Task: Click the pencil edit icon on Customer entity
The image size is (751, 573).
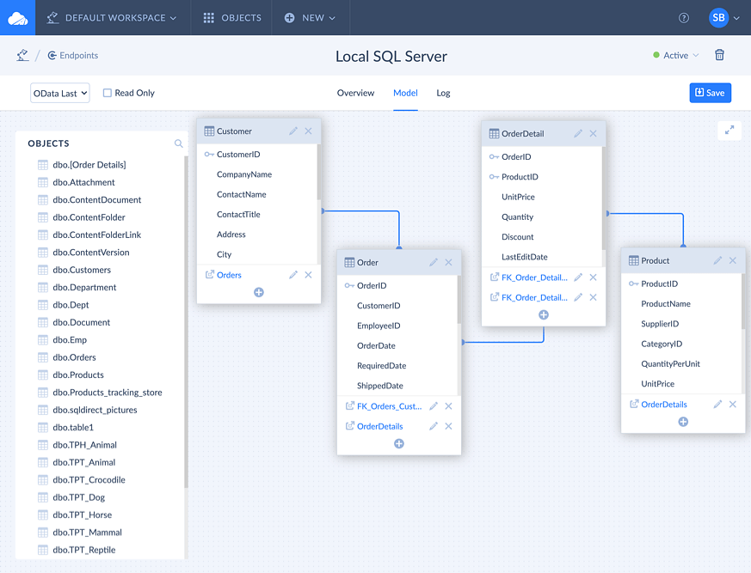Action: coord(293,131)
